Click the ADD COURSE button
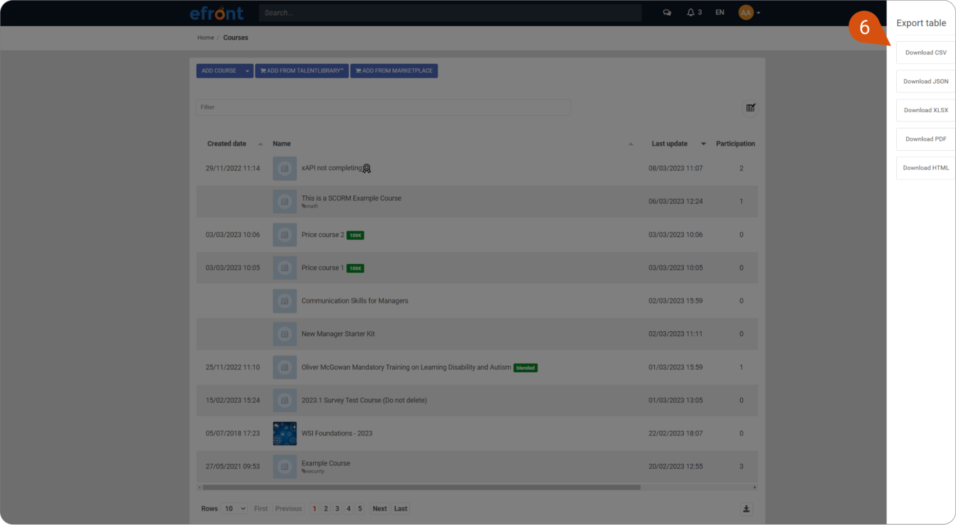956x525 pixels. 219,71
